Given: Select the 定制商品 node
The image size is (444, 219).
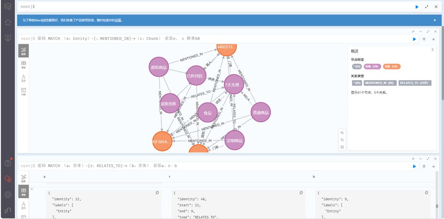Looking at the screenshot, I should (234, 140).
